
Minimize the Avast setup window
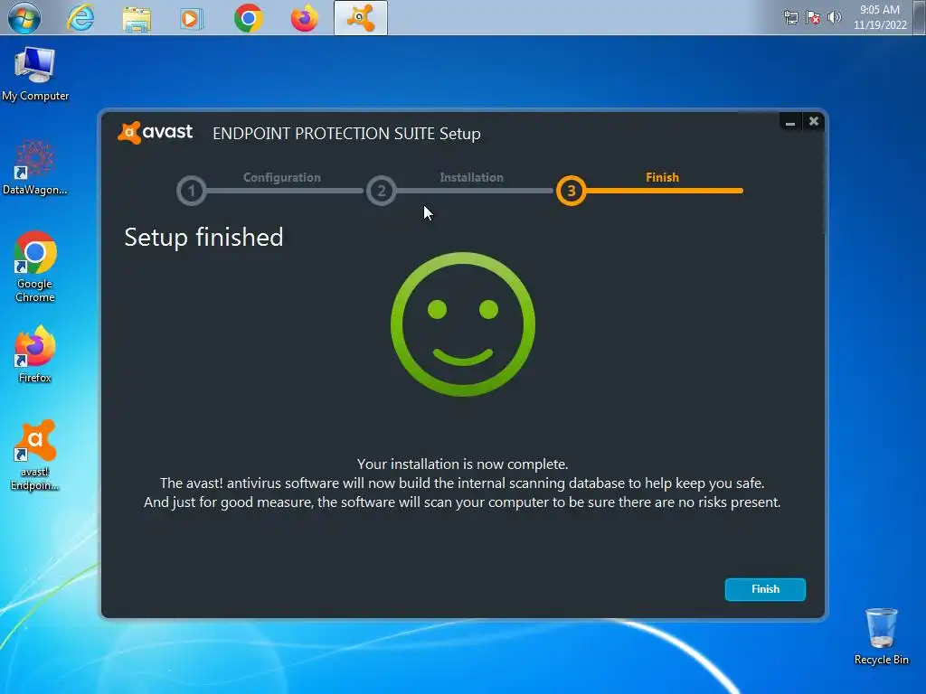pyautogui.click(x=790, y=122)
